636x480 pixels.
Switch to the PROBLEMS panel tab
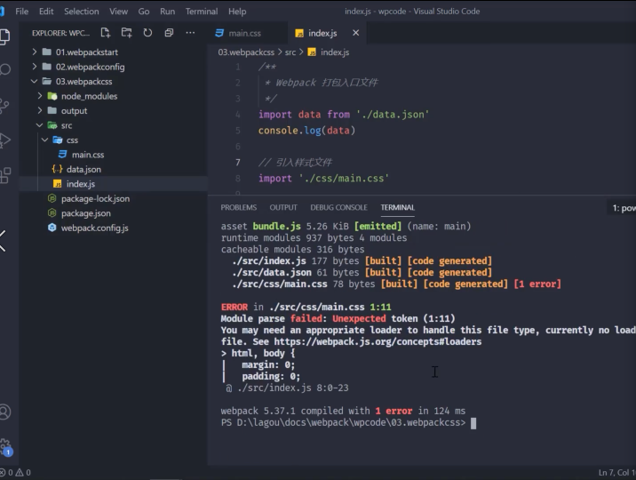point(238,208)
